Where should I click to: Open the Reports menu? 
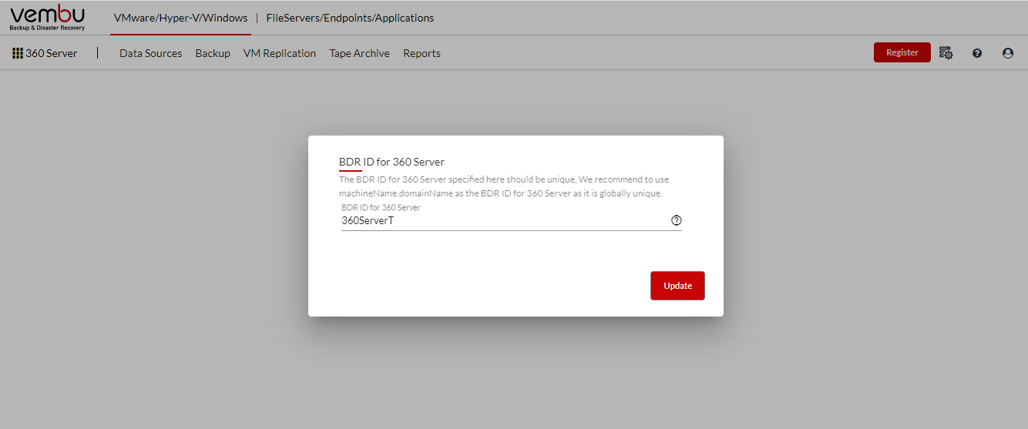422,53
